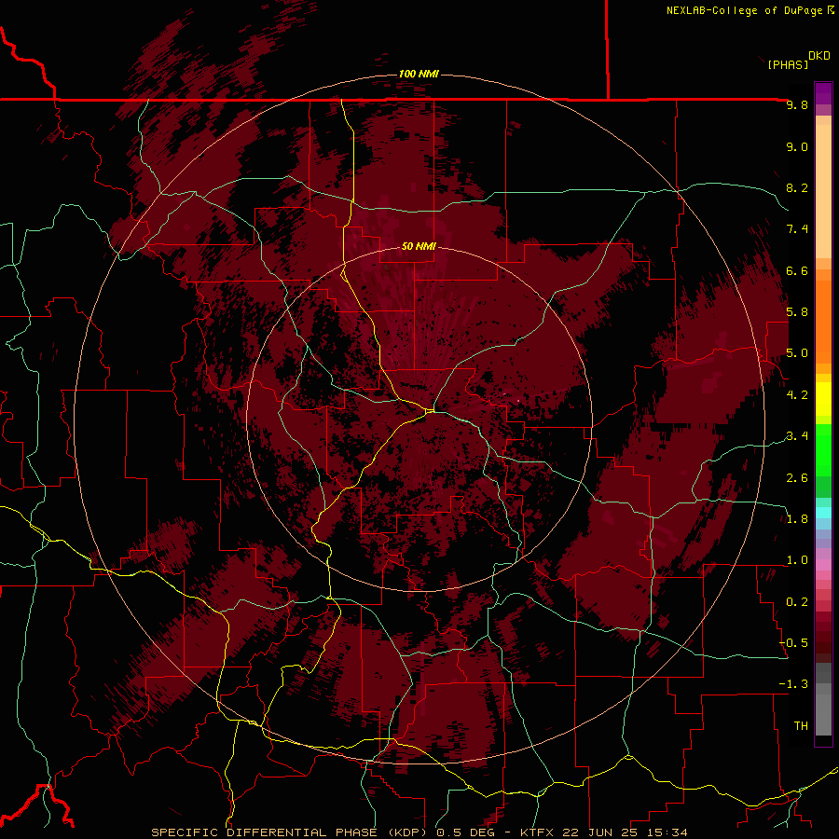The image size is (839, 839).
Task: Click the 100 NMI range ring label
Action: pyautogui.click(x=419, y=74)
